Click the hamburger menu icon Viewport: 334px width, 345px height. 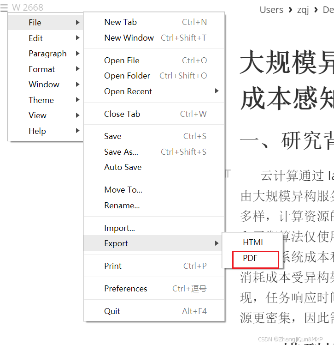(x=4, y=8)
